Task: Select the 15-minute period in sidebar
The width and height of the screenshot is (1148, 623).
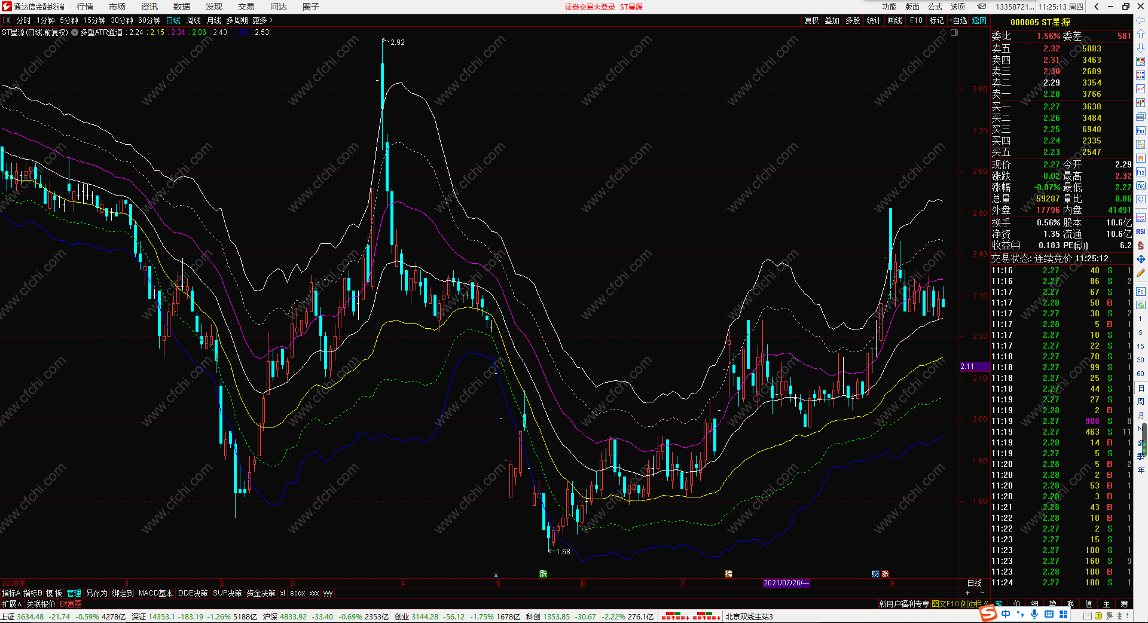Action: point(1141,346)
